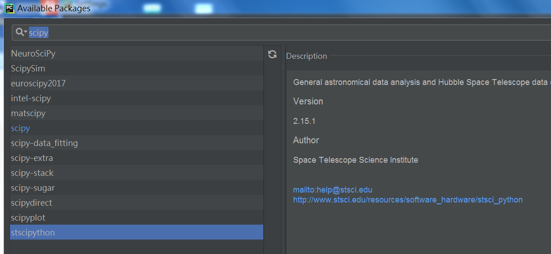The height and width of the screenshot is (254, 551).
Task: Select scipy-data_fitting package
Action: click(x=136, y=143)
